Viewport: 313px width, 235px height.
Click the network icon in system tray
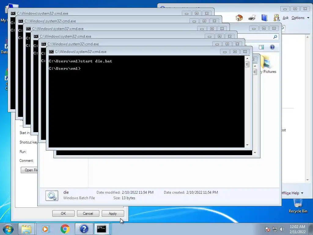(x=275, y=229)
